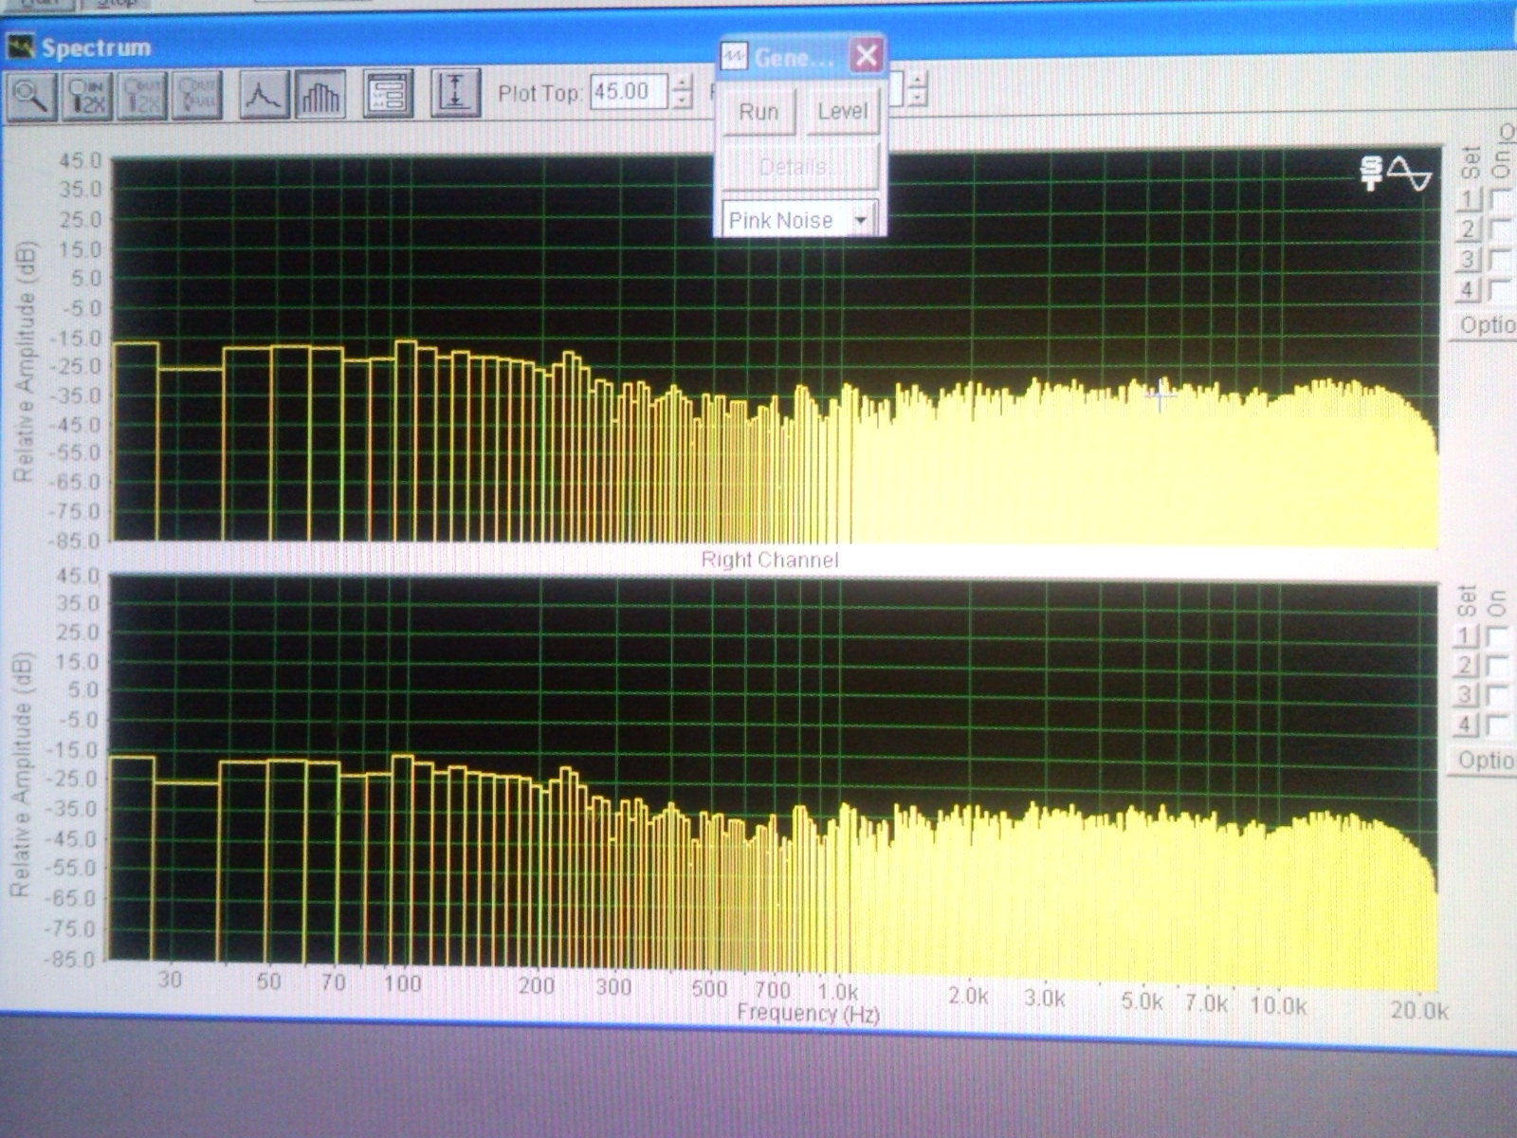Click the Plot Top value field
The width and height of the screenshot is (1517, 1138).
click(x=629, y=92)
